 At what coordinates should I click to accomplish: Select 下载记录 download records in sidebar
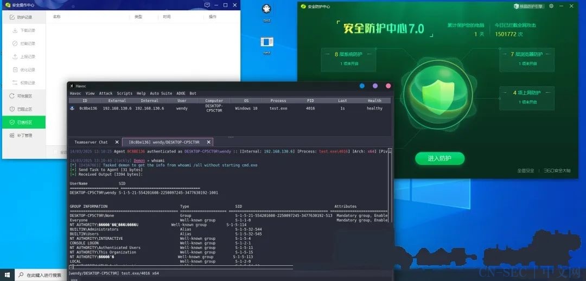[x=24, y=30]
